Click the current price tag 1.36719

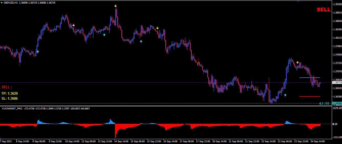337,83
